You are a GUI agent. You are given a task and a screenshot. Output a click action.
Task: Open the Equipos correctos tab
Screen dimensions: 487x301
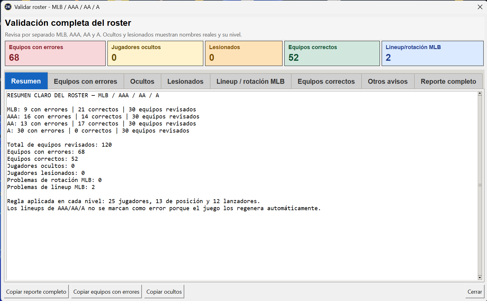[326, 81]
